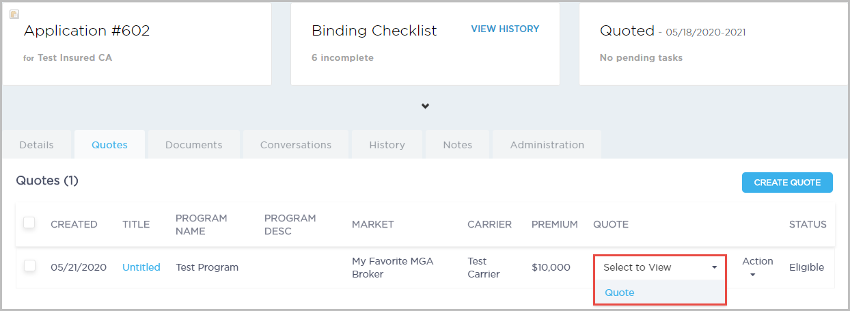This screenshot has width=850, height=311.
Task: Click the Application #602 card
Action: click(137, 44)
